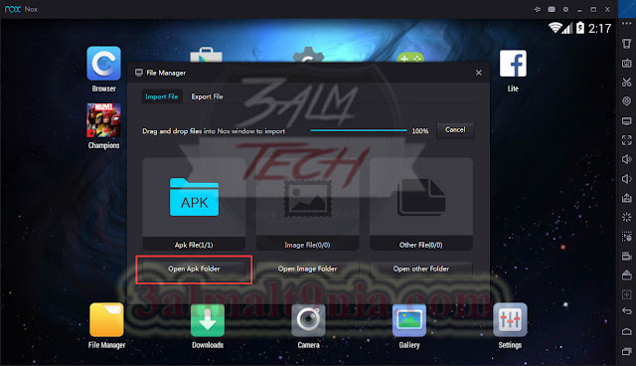This screenshot has height=366, width=636.
Task: Launch the Camera app icon
Action: point(308,320)
